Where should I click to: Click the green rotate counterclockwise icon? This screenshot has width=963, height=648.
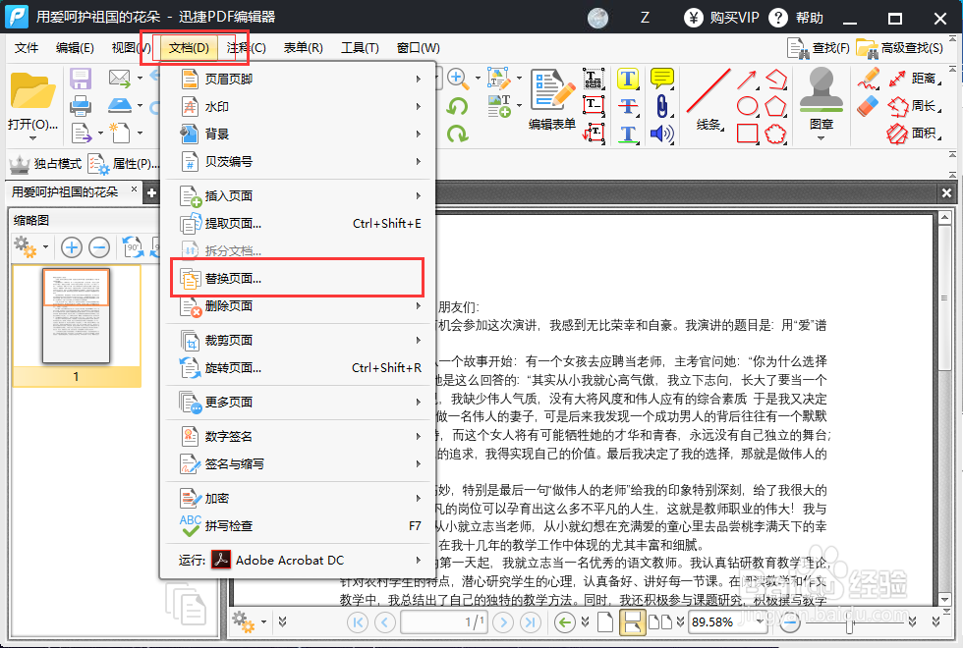(x=457, y=106)
